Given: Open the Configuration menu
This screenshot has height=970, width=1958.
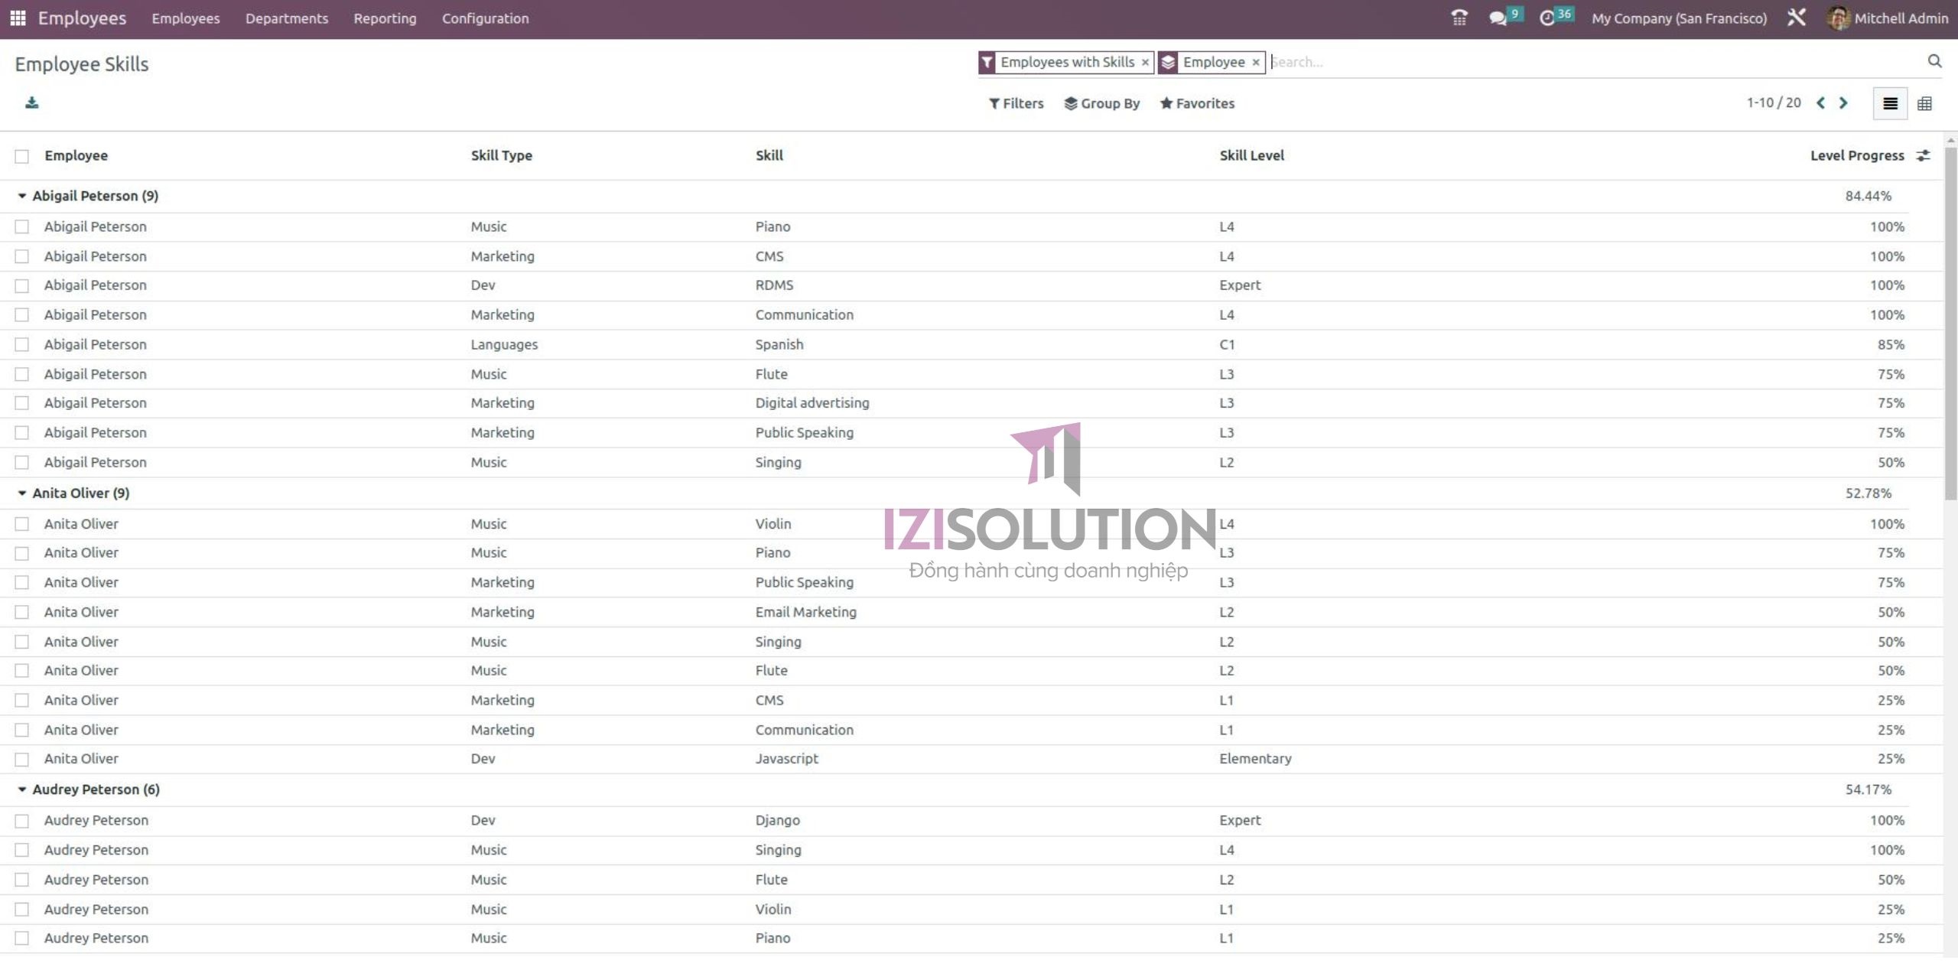Looking at the screenshot, I should 486,18.
